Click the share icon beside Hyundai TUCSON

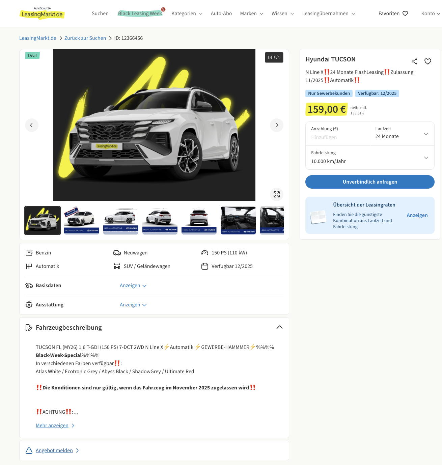(414, 61)
